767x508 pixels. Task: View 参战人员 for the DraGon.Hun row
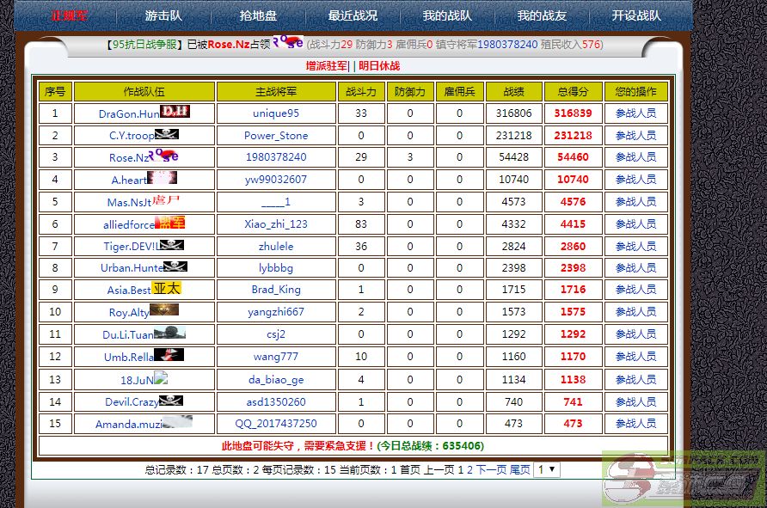pyautogui.click(x=635, y=113)
